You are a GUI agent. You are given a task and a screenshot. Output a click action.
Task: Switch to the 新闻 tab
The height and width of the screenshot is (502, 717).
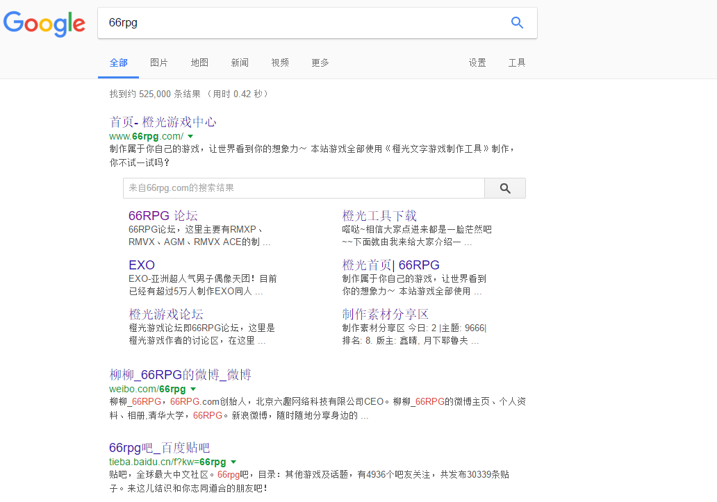[x=240, y=63]
